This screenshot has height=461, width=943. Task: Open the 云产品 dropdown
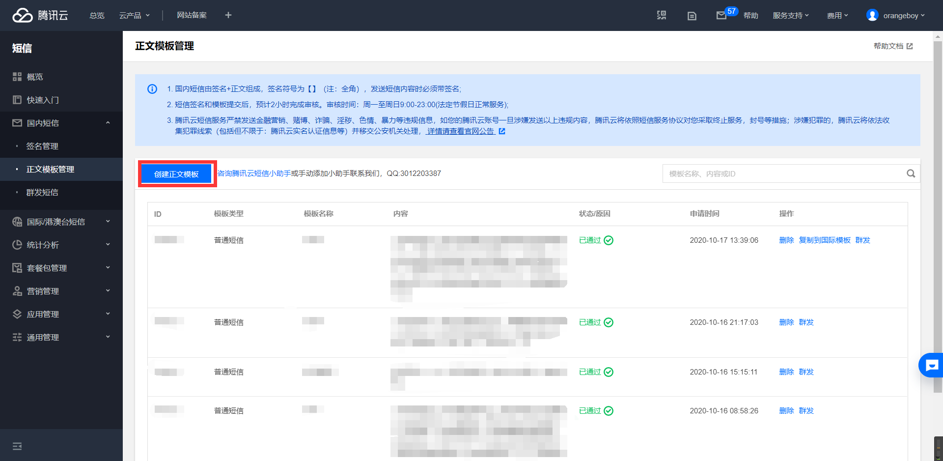pos(134,15)
